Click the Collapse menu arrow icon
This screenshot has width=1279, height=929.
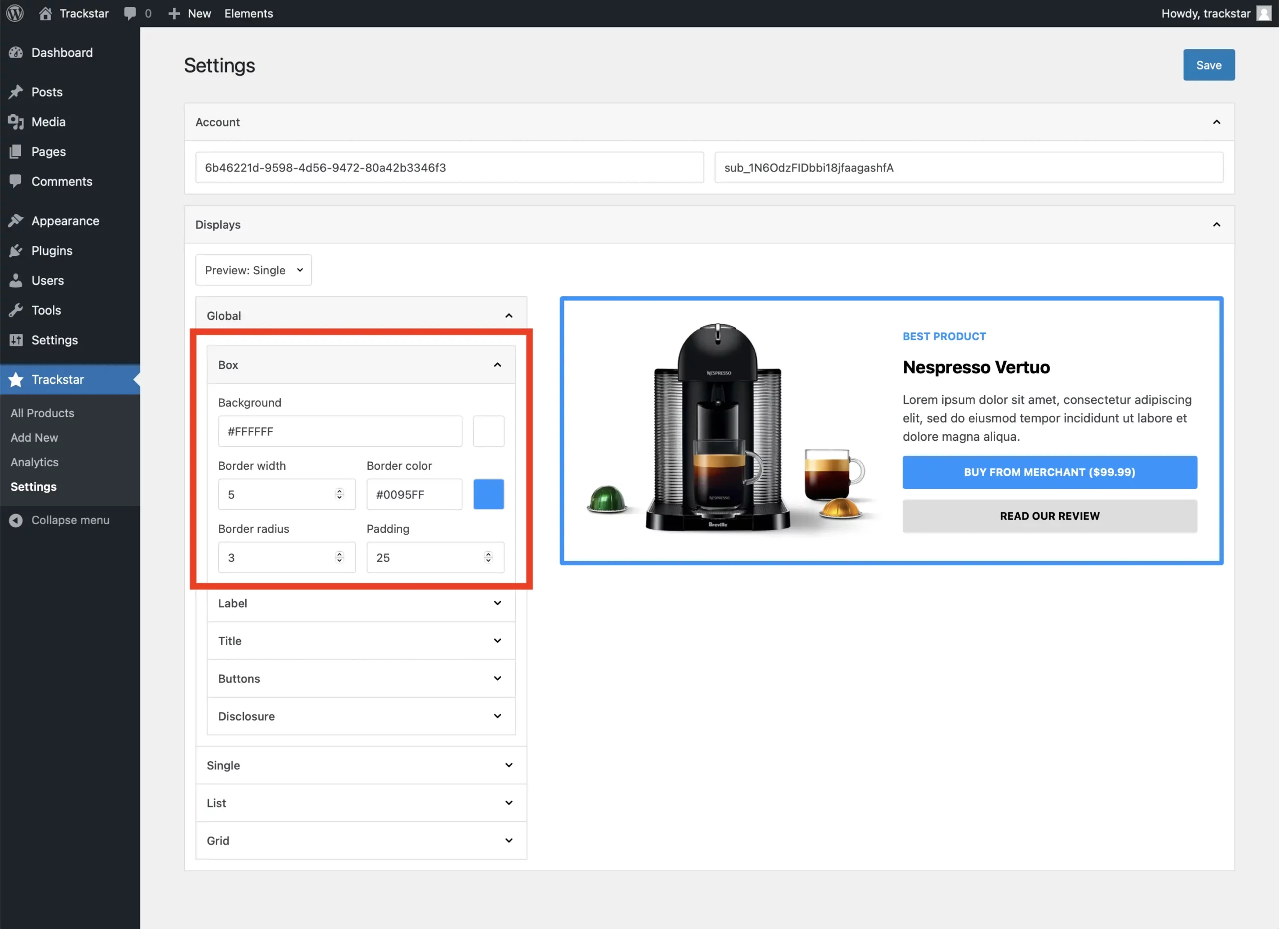(16, 520)
